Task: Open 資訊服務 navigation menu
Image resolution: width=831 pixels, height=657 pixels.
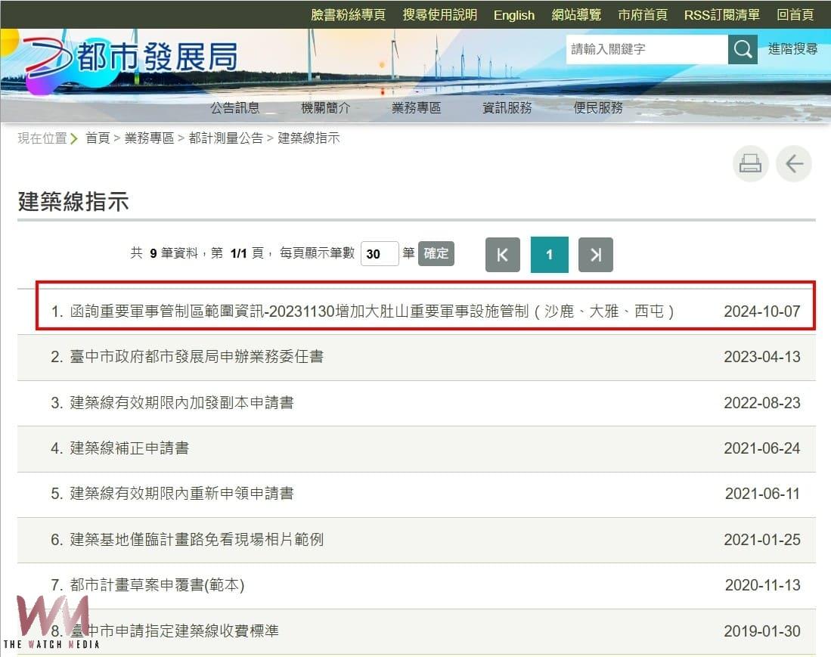Action: click(507, 108)
